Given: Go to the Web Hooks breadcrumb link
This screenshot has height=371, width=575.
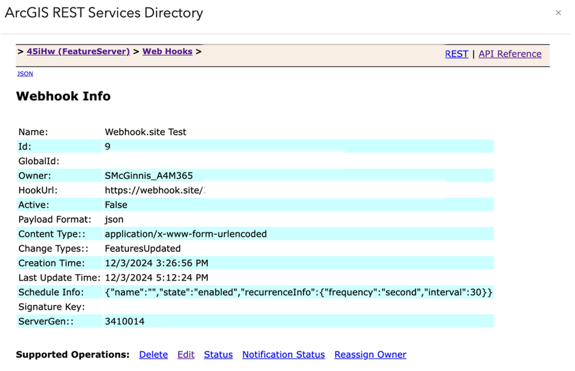Looking at the screenshot, I should coord(167,51).
